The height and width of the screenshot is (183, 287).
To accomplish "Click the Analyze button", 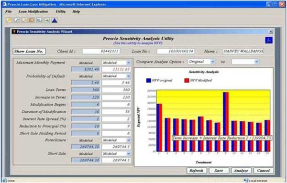I will click(x=241, y=171).
